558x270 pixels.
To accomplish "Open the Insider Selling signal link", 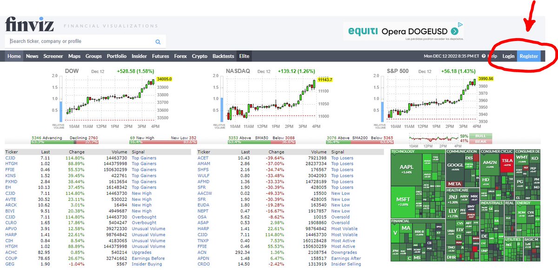I will tap(346, 264).
